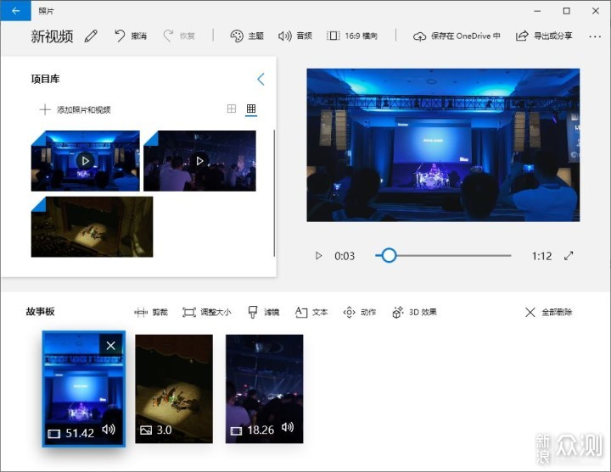Switch project library to large grid view
This screenshot has width=611, height=472.
(x=232, y=109)
